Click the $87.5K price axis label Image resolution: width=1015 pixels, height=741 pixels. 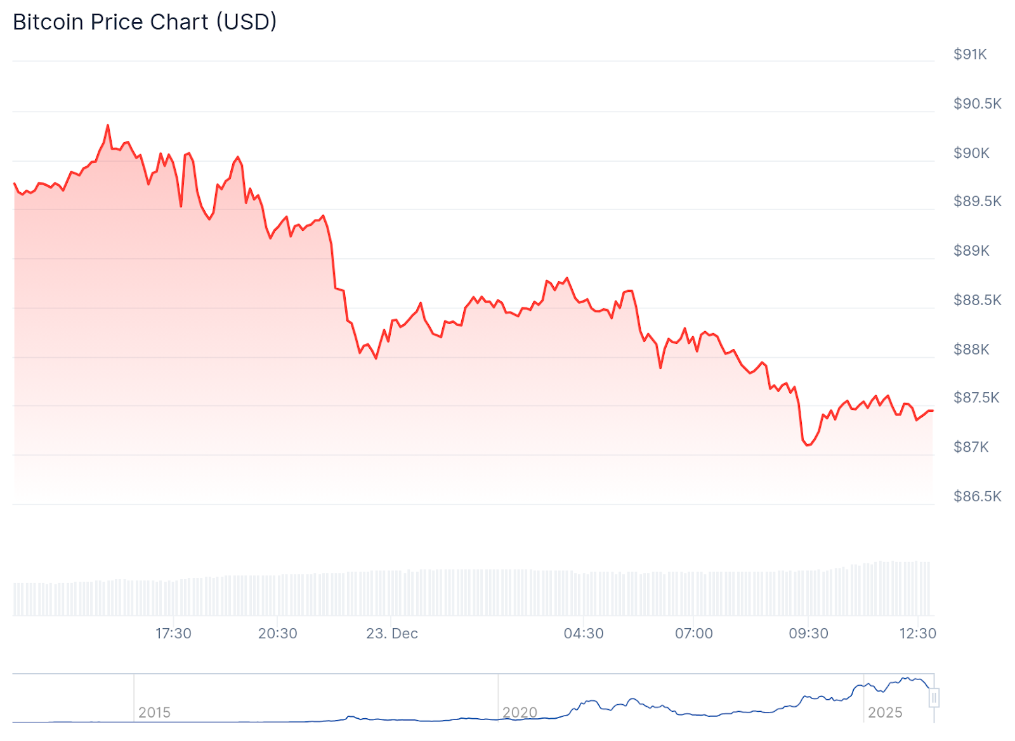click(x=976, y=397)
